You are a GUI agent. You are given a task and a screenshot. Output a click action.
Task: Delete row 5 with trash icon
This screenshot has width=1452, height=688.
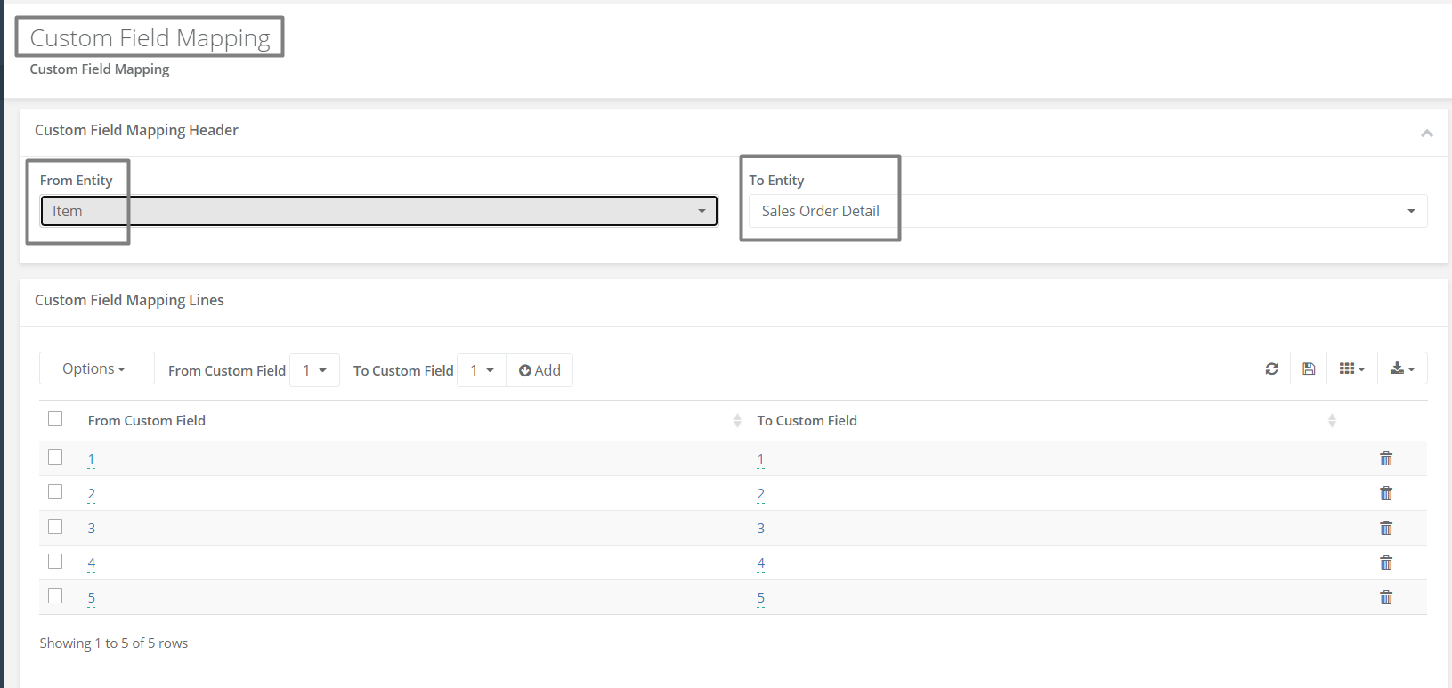coord(1386,597)
